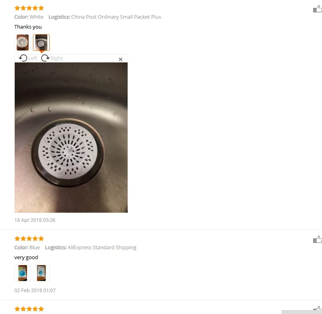Like the "Thanks you" review with thumbs-up
Image resolution: width=322 pixels, height=314 pixels.
coord(318,9)
